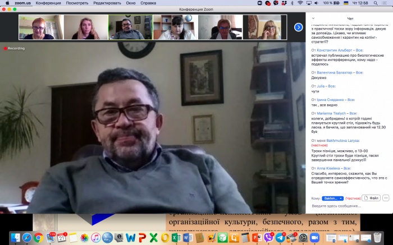Open Telegram from the Dock

[280, 238]
